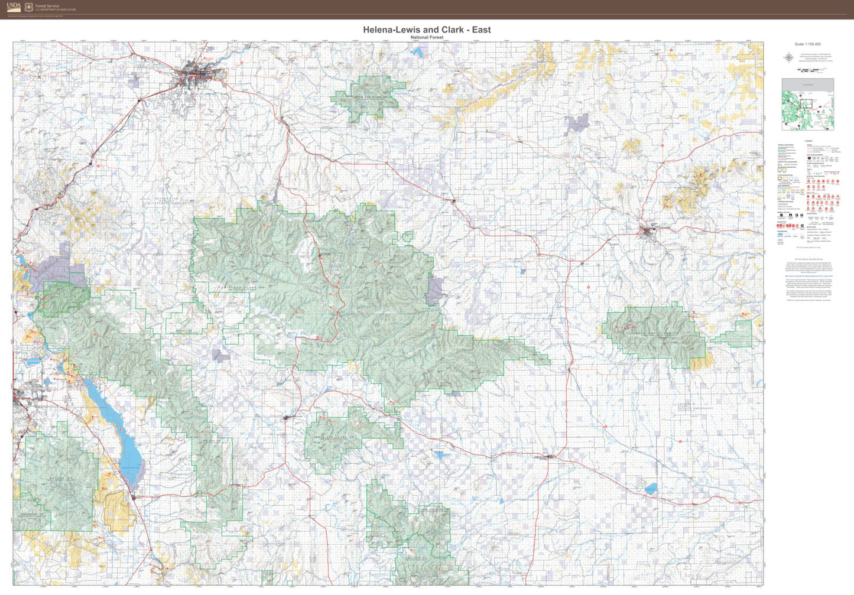The width and height of the screenshot is (854, 595).
Task: Toggle the Water Points legend section
Action: pyautogui.click(x=811, y=212)
